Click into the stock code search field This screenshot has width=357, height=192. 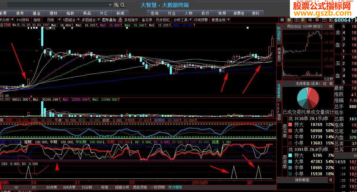click(57, 5)
